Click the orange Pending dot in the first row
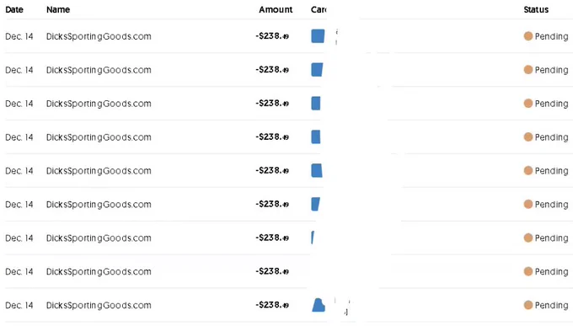The width and height of the screenshot is (573, 326). pos(528,36)
